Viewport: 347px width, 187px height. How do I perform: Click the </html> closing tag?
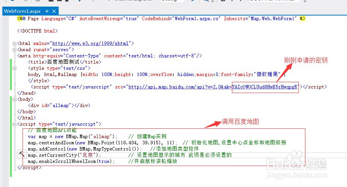click(x=26, y=118)
